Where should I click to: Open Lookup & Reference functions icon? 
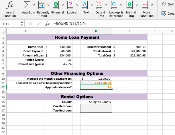[114, 5]
